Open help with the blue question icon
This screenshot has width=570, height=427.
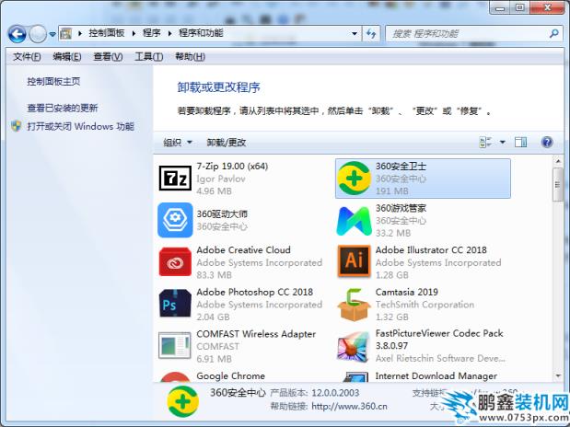(547, 142)
